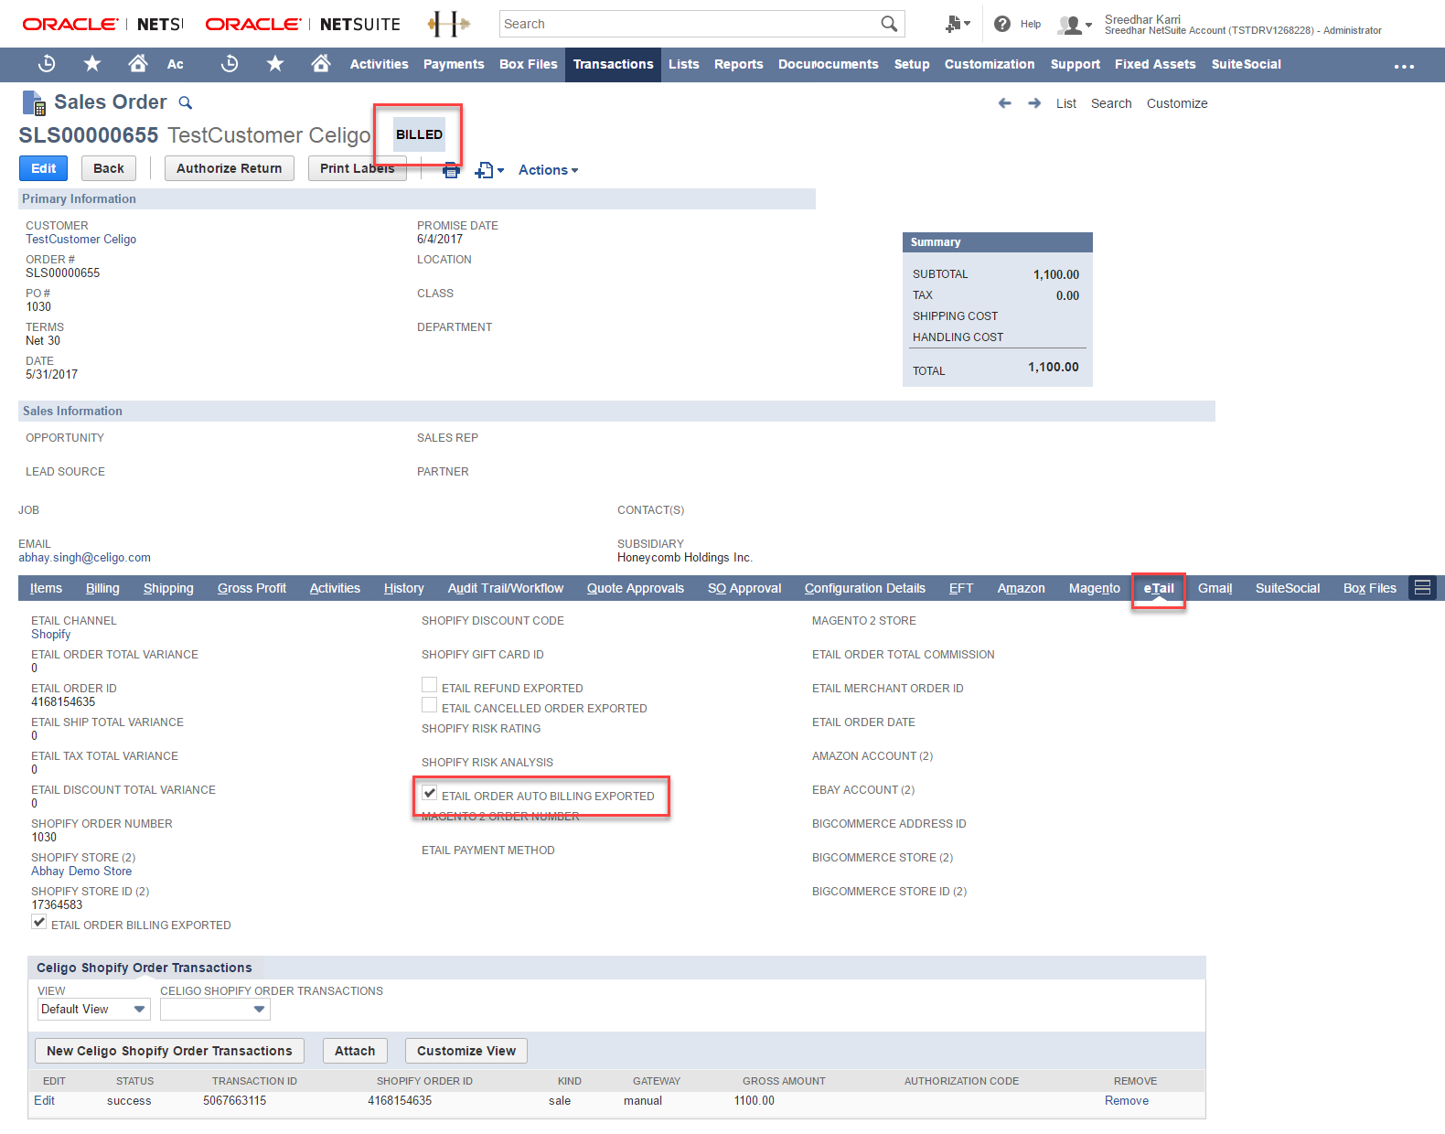
Task: Switch to the Items subtab
Action: click(46, 588)
